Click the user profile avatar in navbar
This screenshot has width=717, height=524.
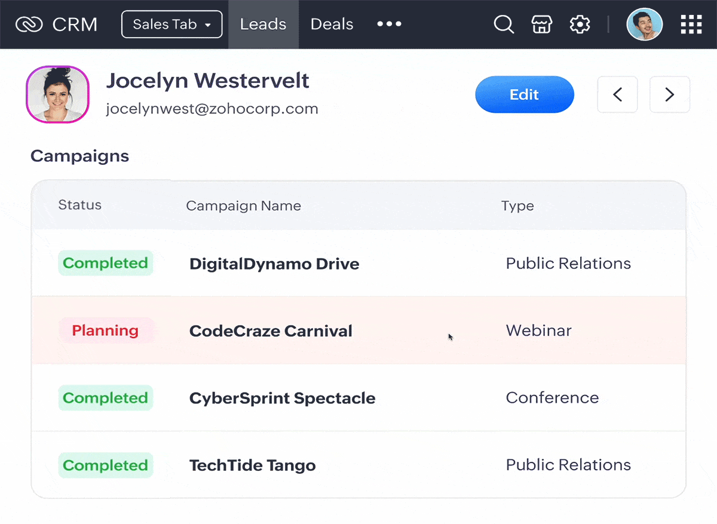click(644, 24)
